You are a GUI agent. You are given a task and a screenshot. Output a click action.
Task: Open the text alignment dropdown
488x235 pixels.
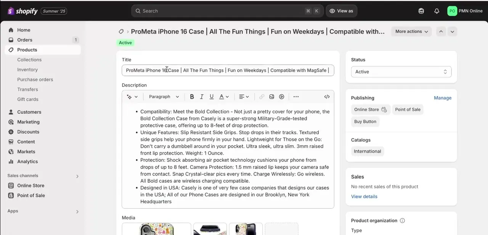tap(244, 97)
